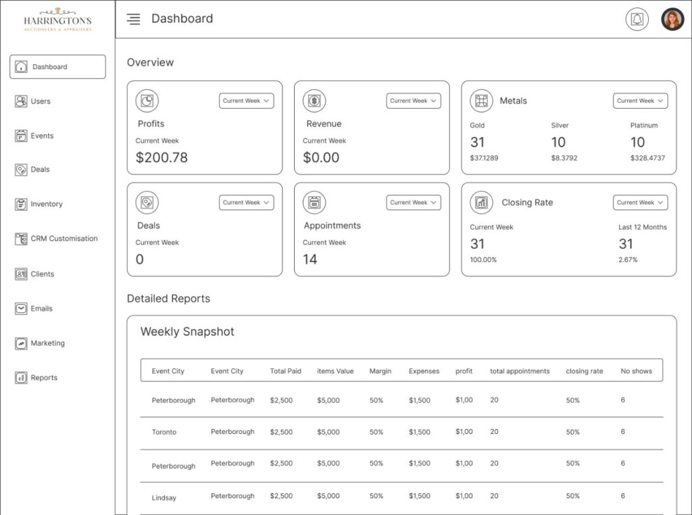This screenshot has width=692, height=515.
Task: Click the notification bell icon
Action: (637, 20)
